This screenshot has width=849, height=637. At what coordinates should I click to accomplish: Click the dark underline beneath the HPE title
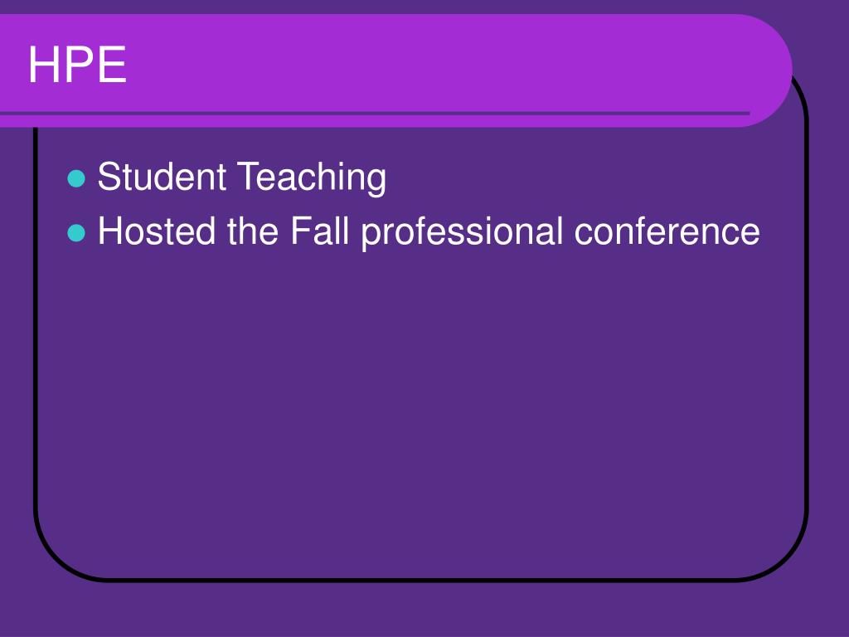[x=375, y=113]
